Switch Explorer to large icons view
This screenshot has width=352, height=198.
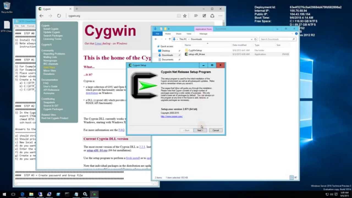296,178
